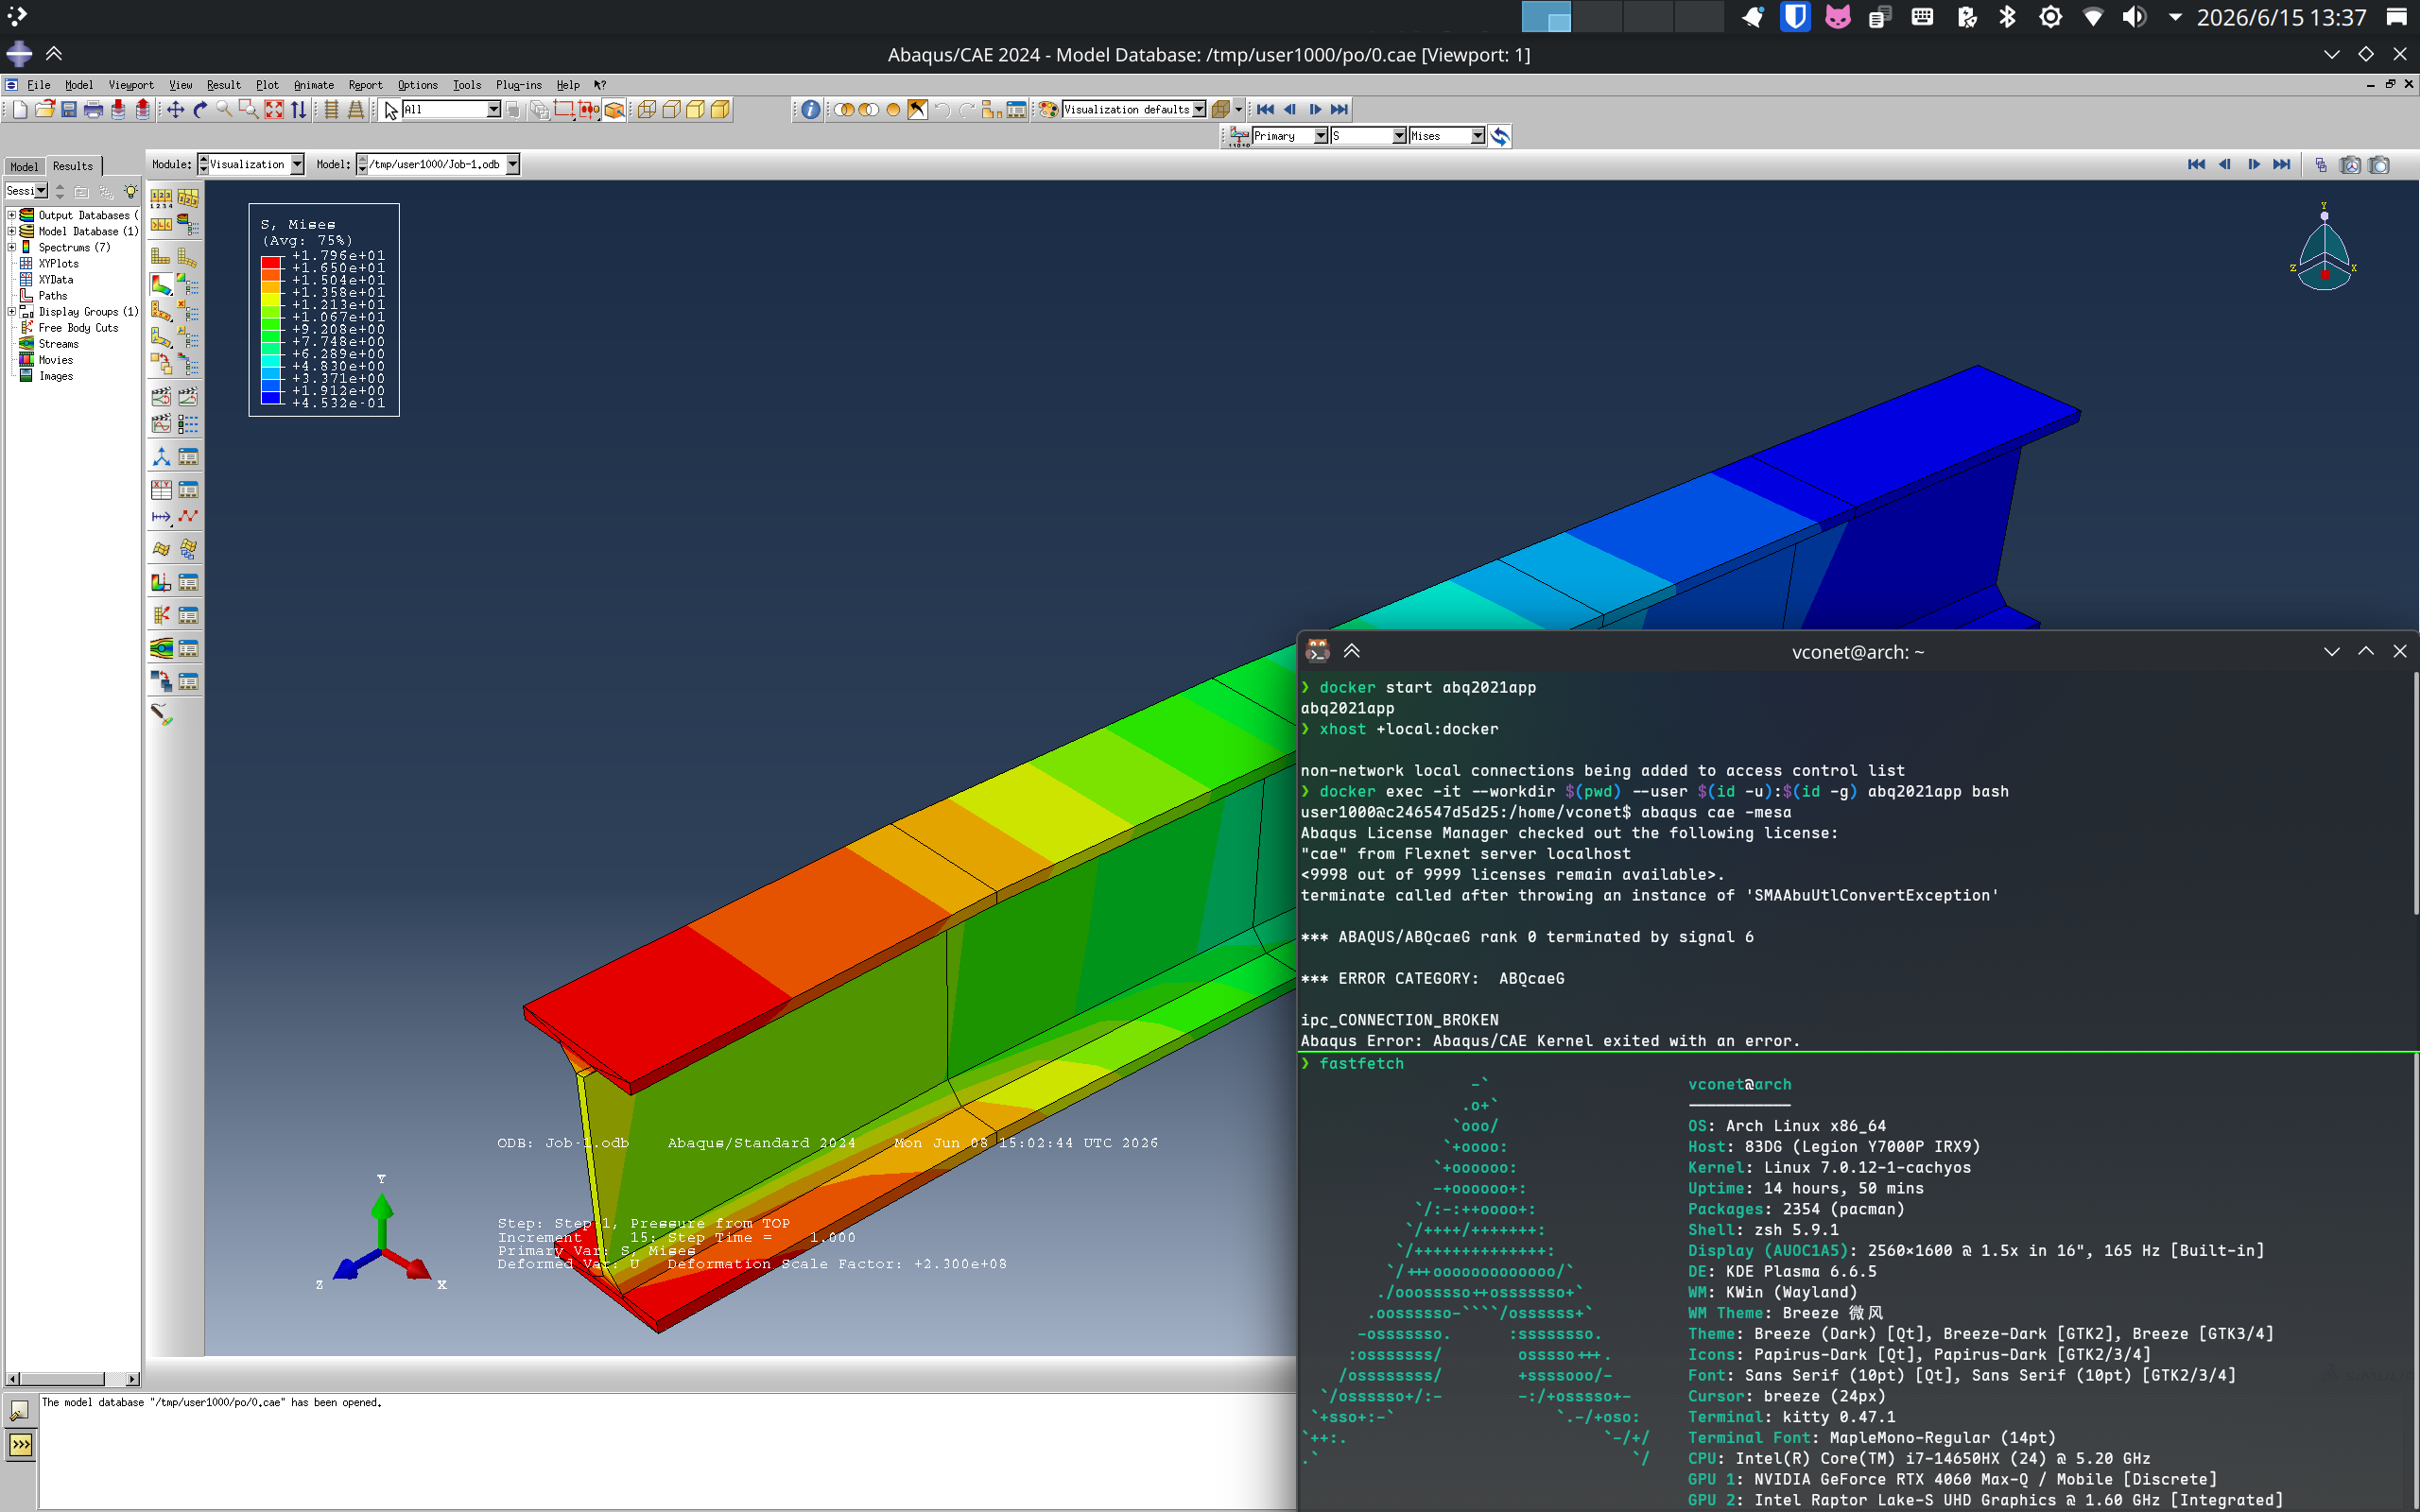This screenshot has height=1512, width=2420.
Task: Expand the Display Groups tree node
Action: [x=11, y=311]
